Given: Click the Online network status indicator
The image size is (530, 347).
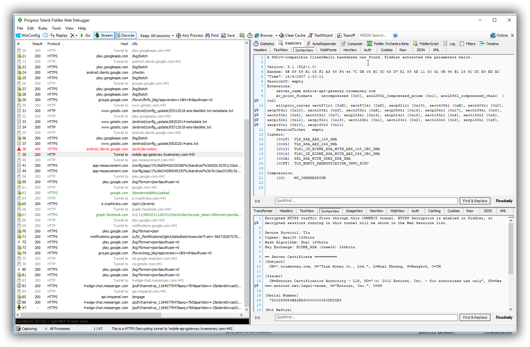Looking at the screenshot, I should pos(499,35).
